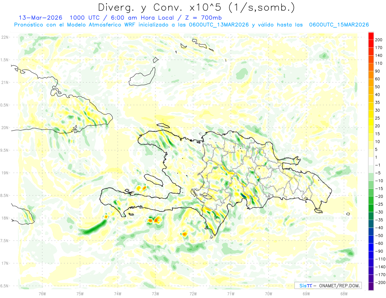
Task: Click the colorbar label '-200'
Action: point(381,283)
